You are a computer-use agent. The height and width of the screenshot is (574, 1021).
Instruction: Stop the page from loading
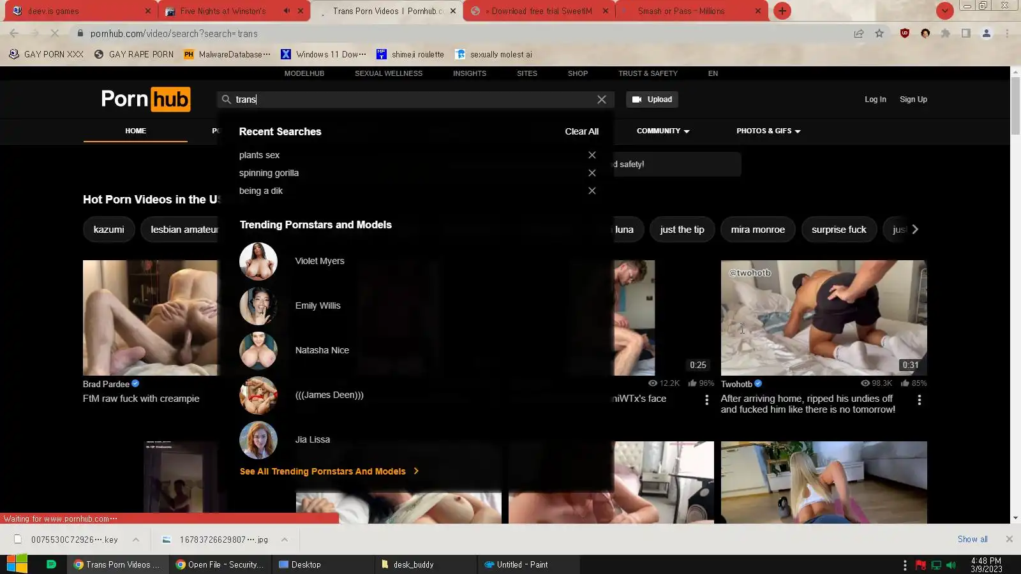[55, 33]
